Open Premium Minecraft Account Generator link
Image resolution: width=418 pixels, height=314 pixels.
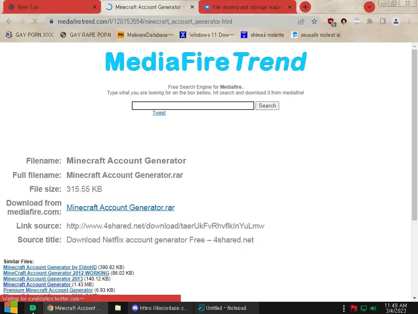point(48,290)
